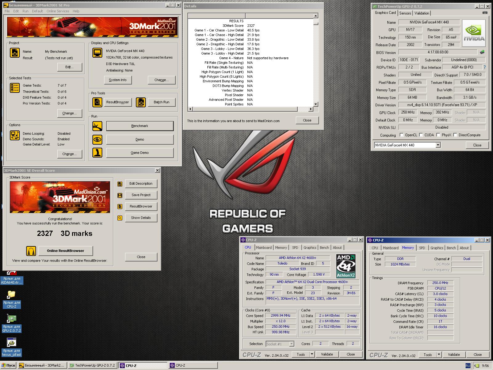Click the Game 4 - Nature row in Details
This screenshot has width=493, height=370.
(251, 58)
